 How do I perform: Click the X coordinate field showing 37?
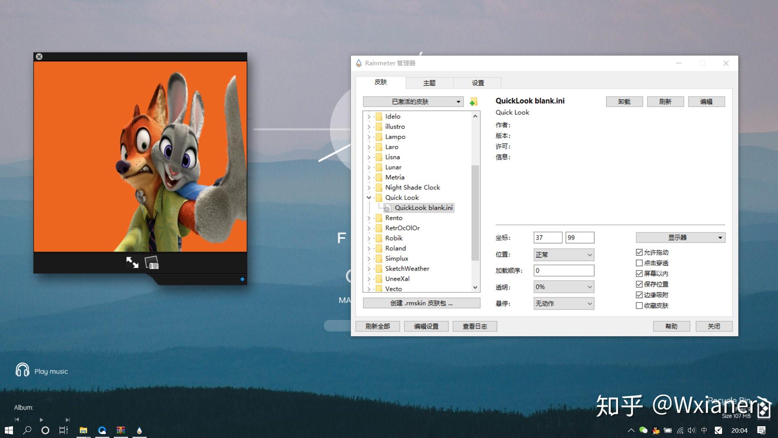pos(548,238)
